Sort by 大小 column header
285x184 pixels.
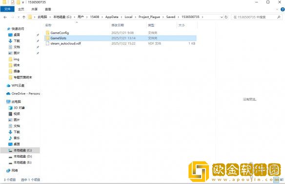[x=182, y=25]
